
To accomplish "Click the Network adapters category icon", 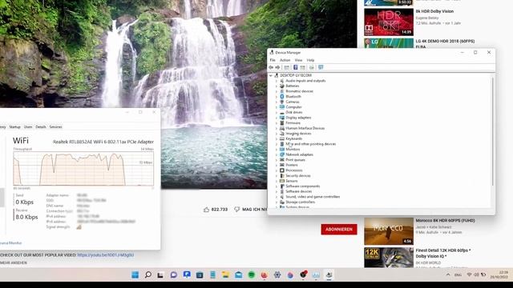I will coord(282,154).
